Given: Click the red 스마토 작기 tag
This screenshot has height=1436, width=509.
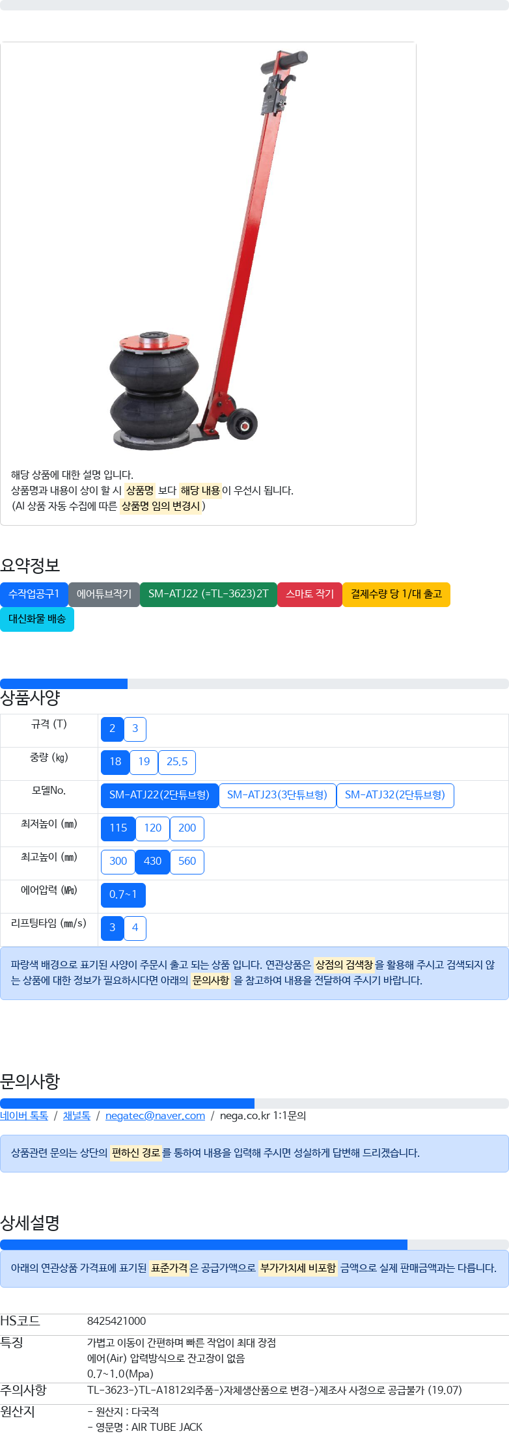Looking at the screenshot, I should [x=310, y=594].
